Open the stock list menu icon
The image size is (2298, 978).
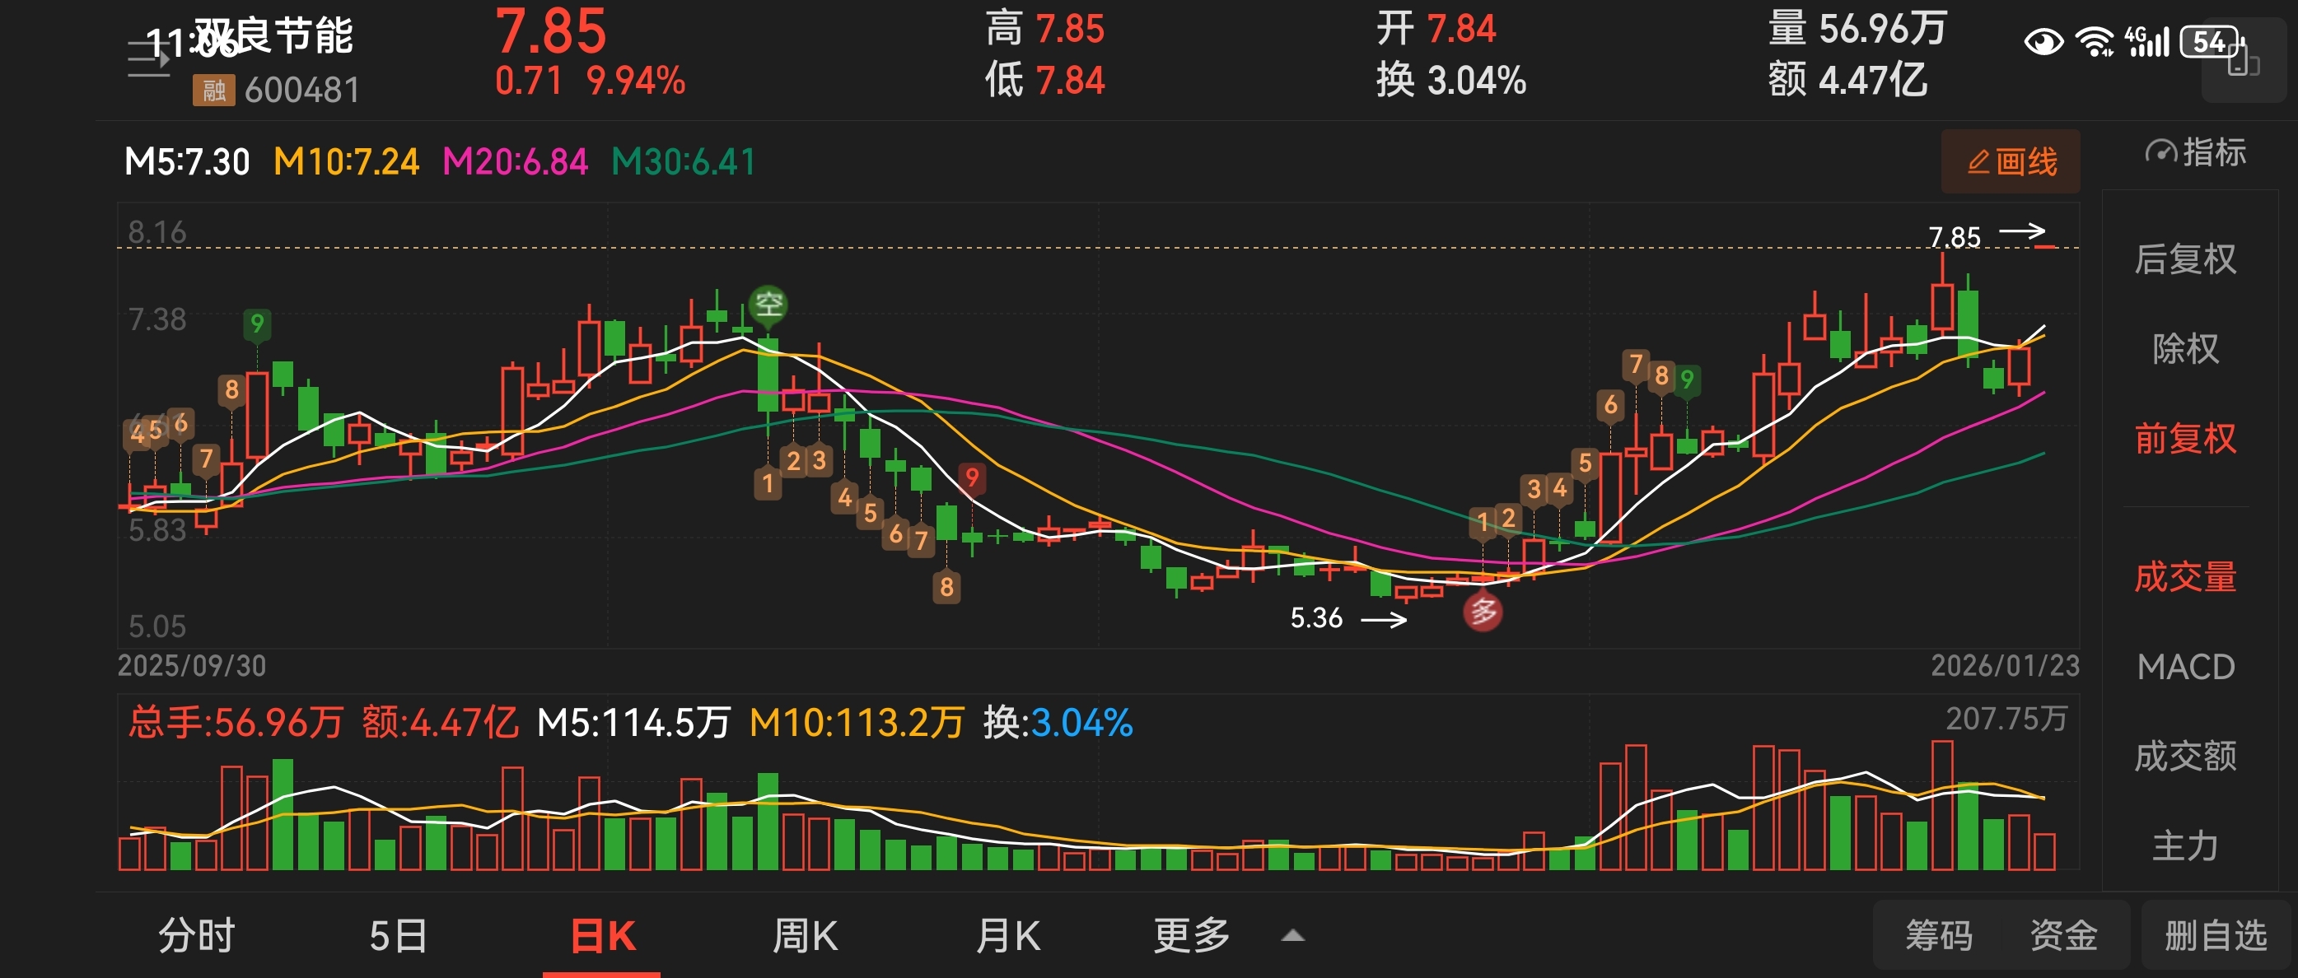coord(148,58)
